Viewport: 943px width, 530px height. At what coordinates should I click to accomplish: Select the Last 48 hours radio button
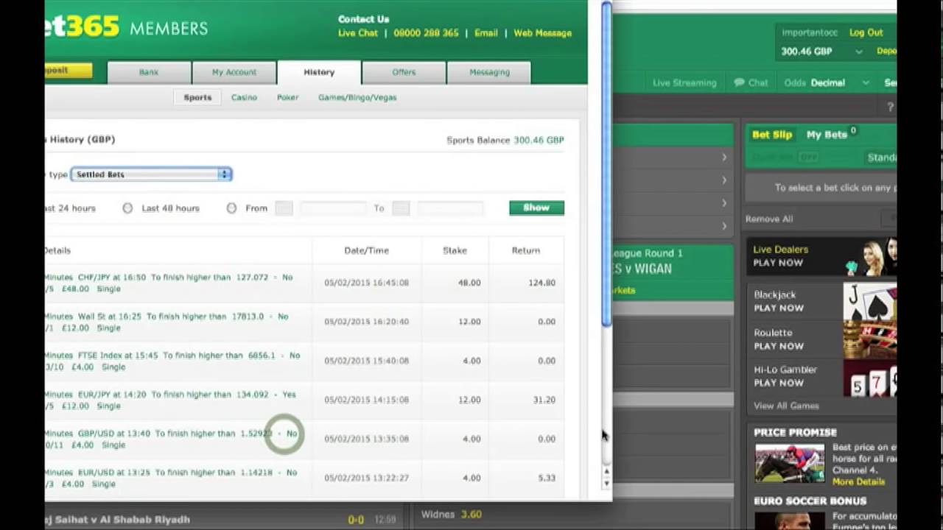pos(127,208)
